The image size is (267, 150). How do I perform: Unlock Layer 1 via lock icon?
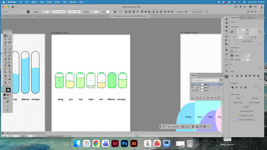(195, 90)
